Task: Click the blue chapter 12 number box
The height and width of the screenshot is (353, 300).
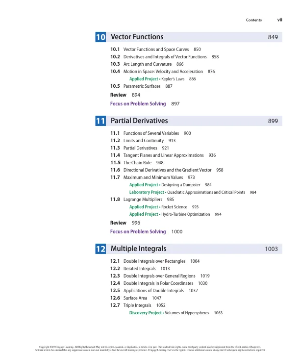Action: pos(101,249)
